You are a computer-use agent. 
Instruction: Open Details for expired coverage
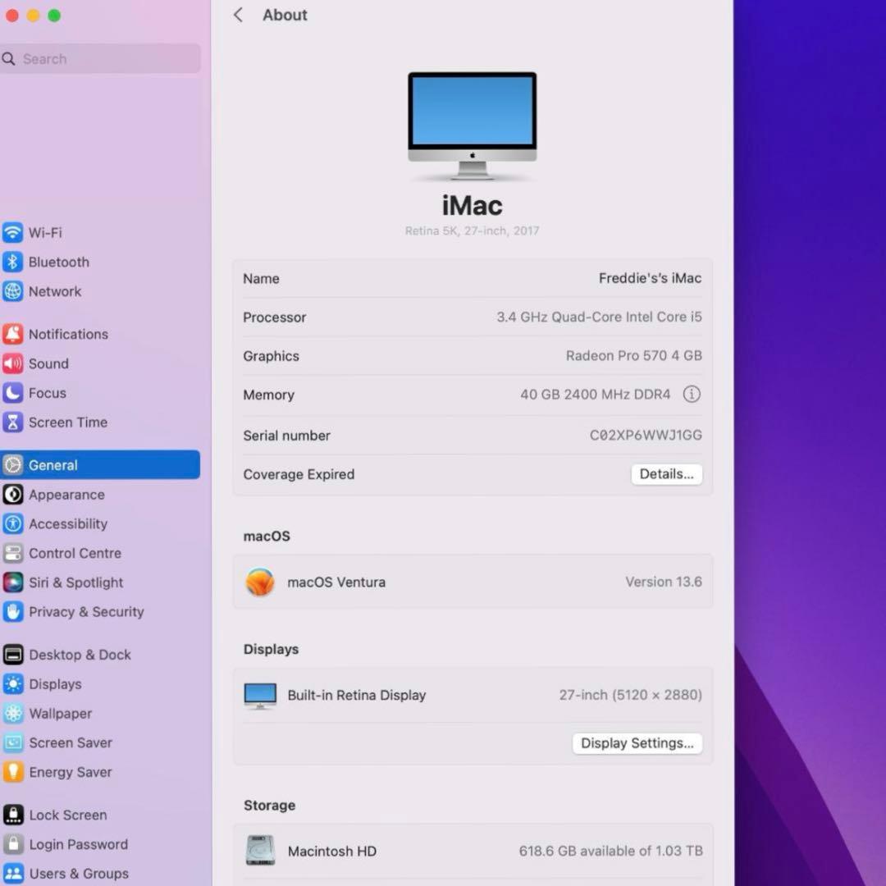pyautogui.click(x=666, y=474)
